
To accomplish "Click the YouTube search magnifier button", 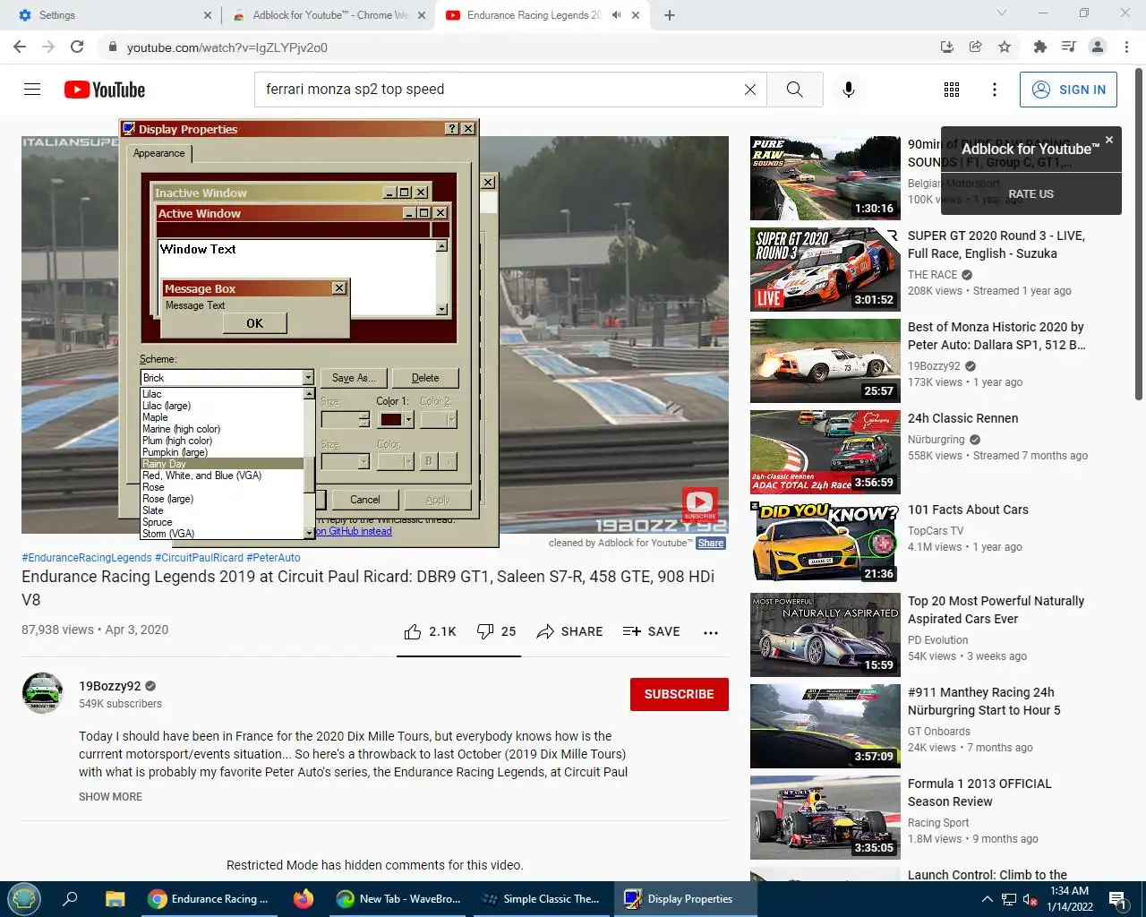I will (794, 90).
